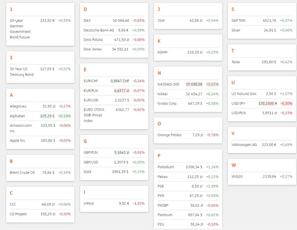Screen dimensions: 297x230
Task: Select US Natural Gas
Action: [x=262, y=94]
